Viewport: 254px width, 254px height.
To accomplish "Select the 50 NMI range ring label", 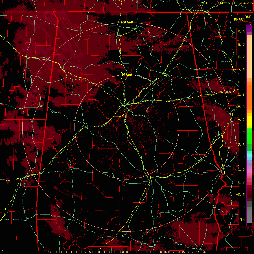I will pos(127,75).
